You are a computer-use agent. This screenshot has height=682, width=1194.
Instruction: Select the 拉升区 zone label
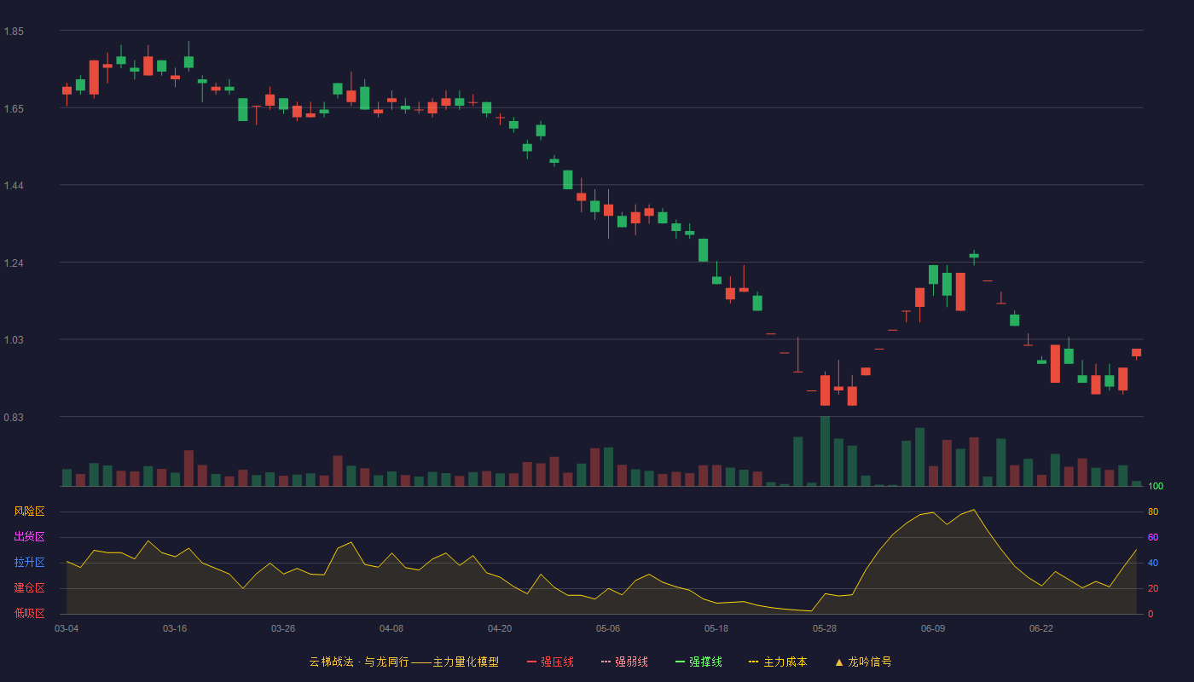tap(30, 563)
